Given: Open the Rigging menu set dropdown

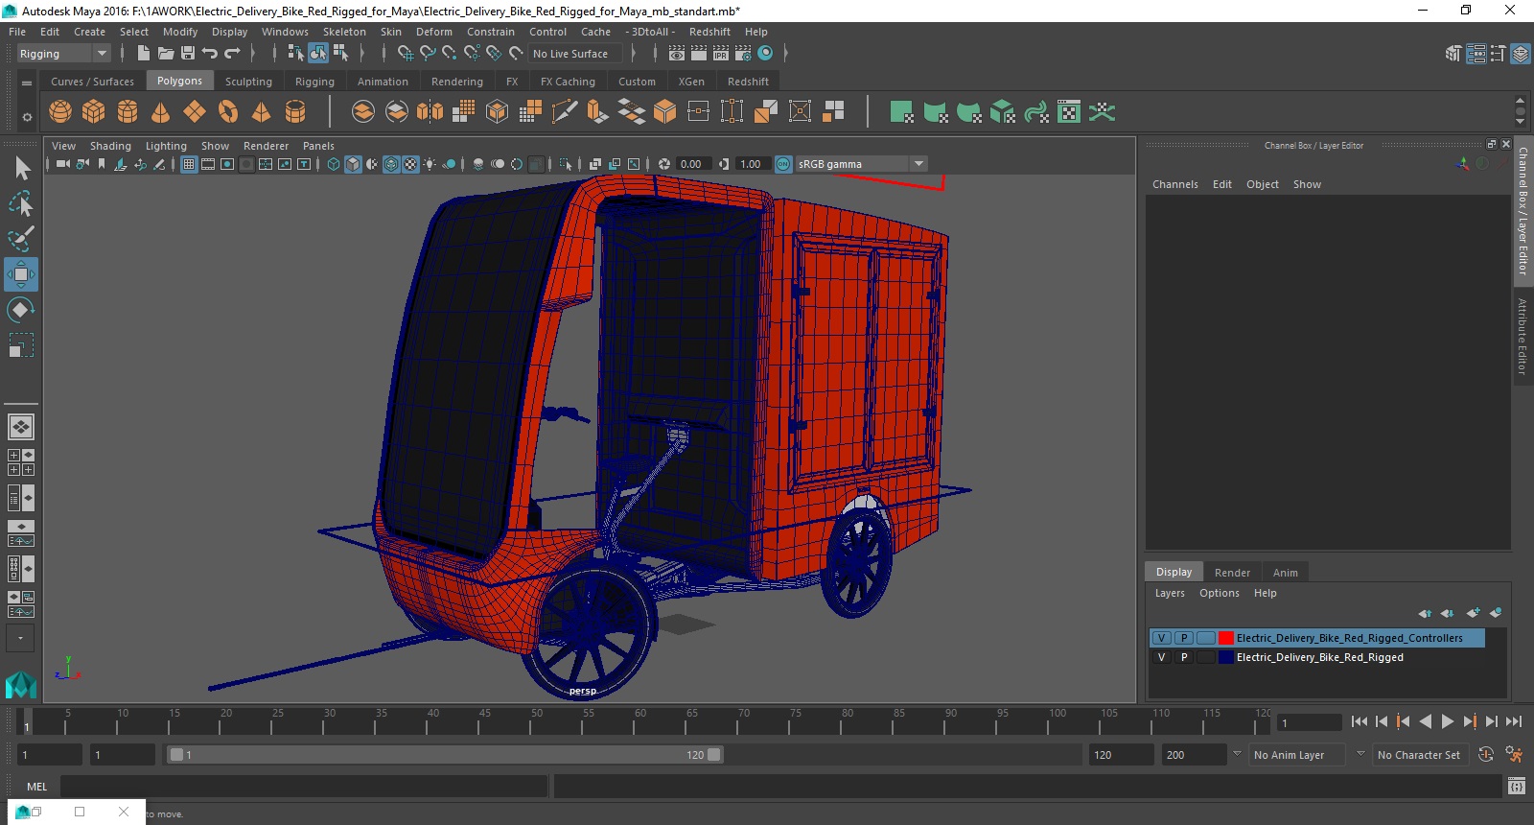Looking at the screenshot, I should (63, 54).
